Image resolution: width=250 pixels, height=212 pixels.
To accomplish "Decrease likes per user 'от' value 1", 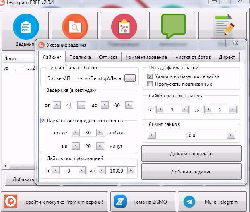I will point(160,109).
